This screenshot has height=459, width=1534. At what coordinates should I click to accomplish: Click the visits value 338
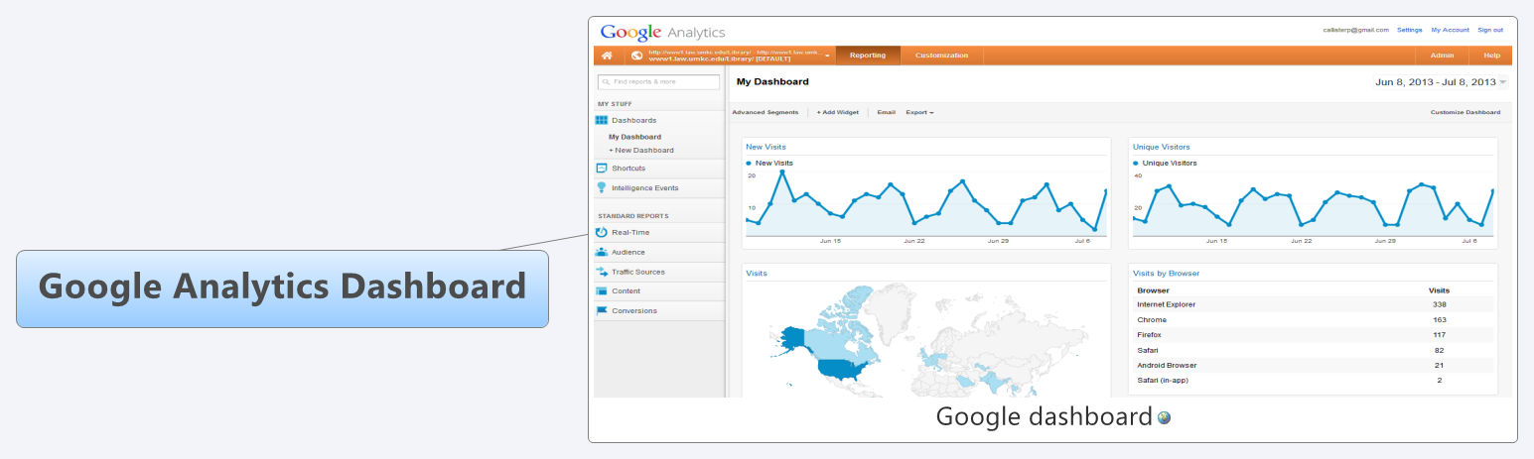click(1439, 305)
